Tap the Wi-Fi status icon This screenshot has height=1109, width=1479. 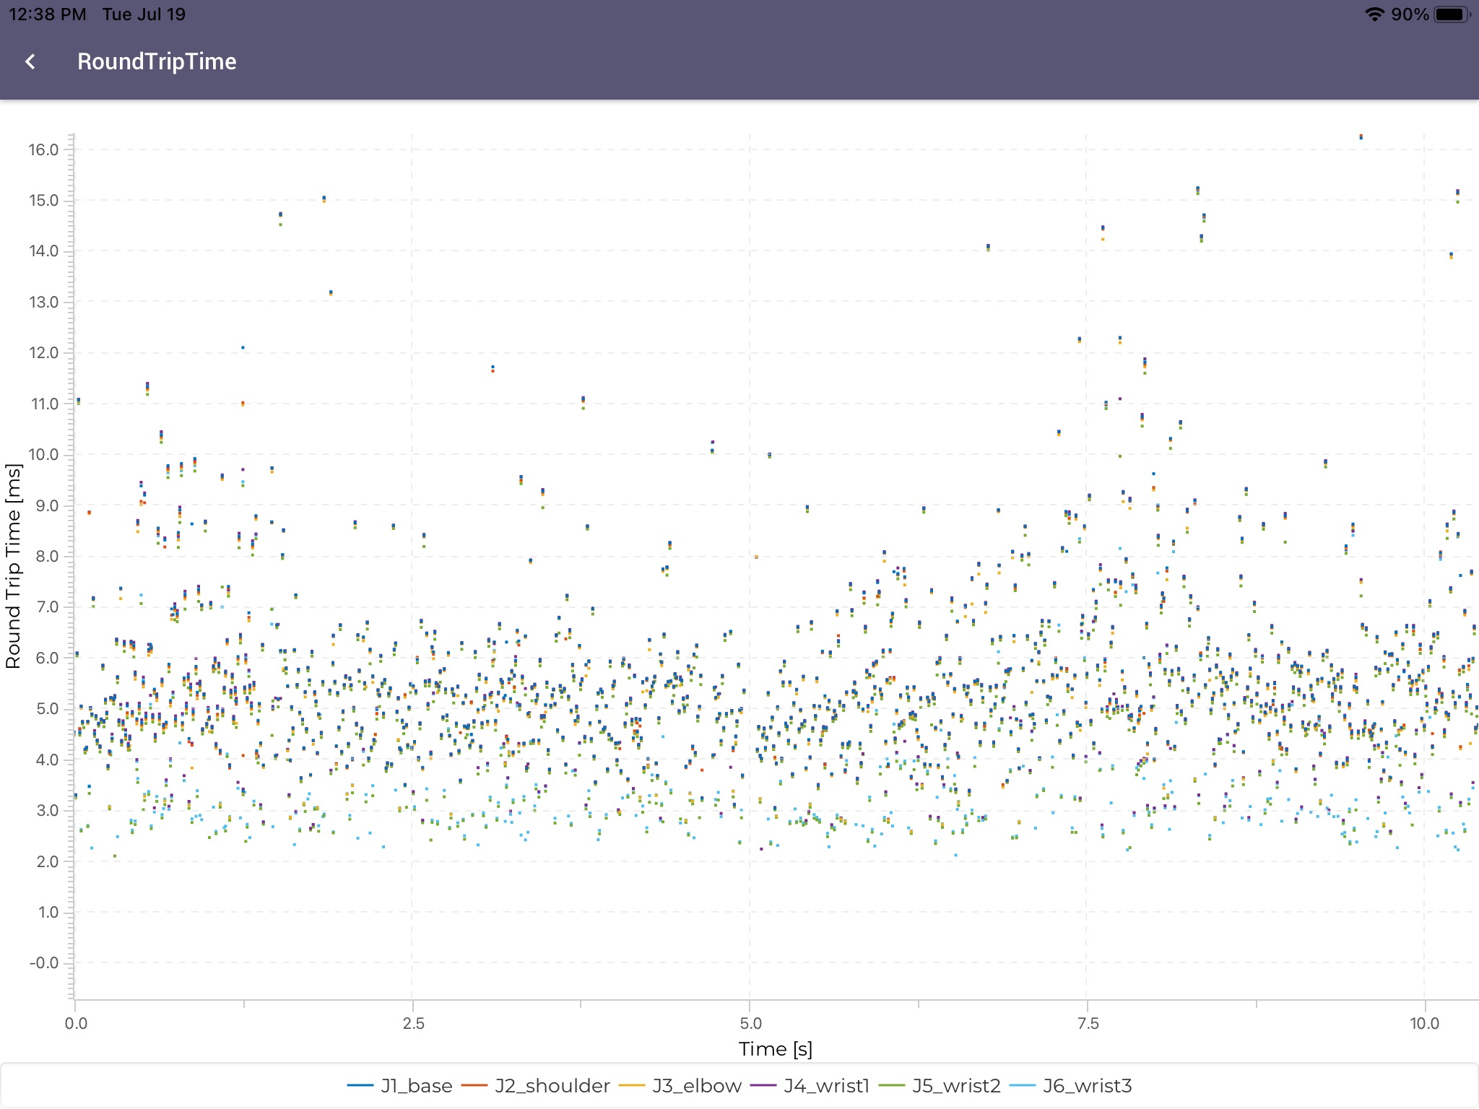click(1374, 14)
